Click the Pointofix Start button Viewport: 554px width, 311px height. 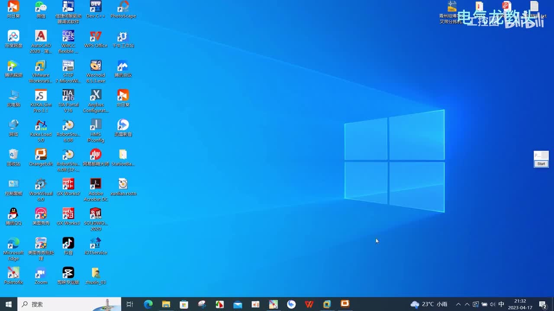[x=541, y=164]
